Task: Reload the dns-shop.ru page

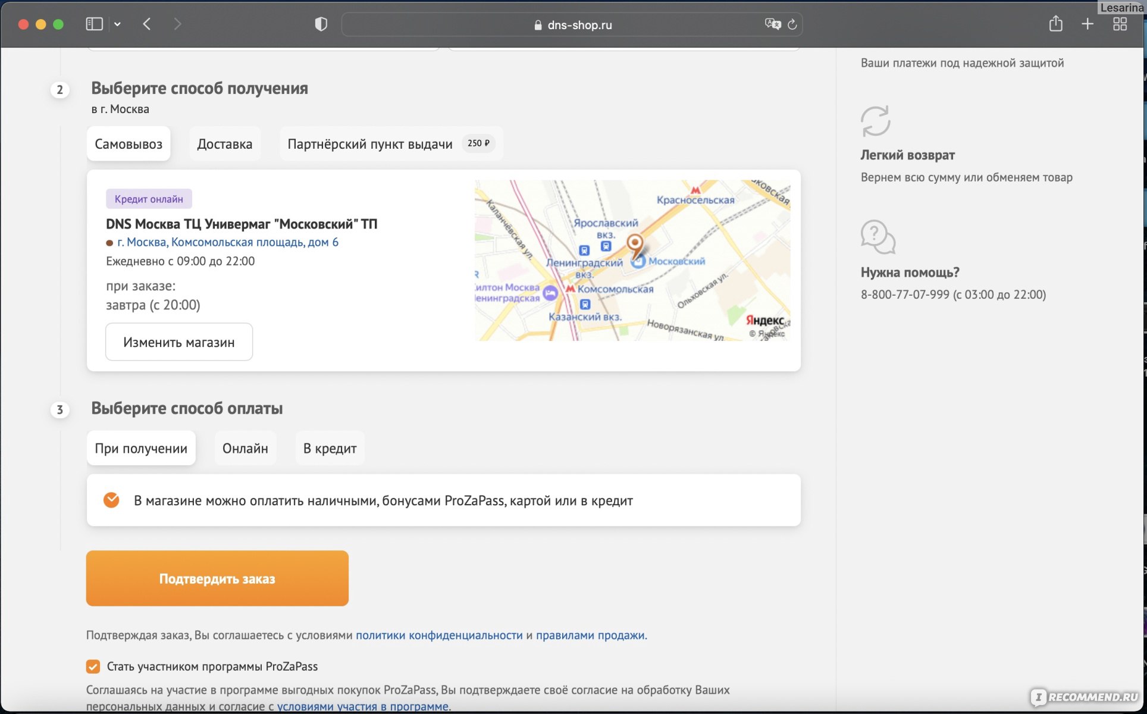Action: tap(792, 24)
